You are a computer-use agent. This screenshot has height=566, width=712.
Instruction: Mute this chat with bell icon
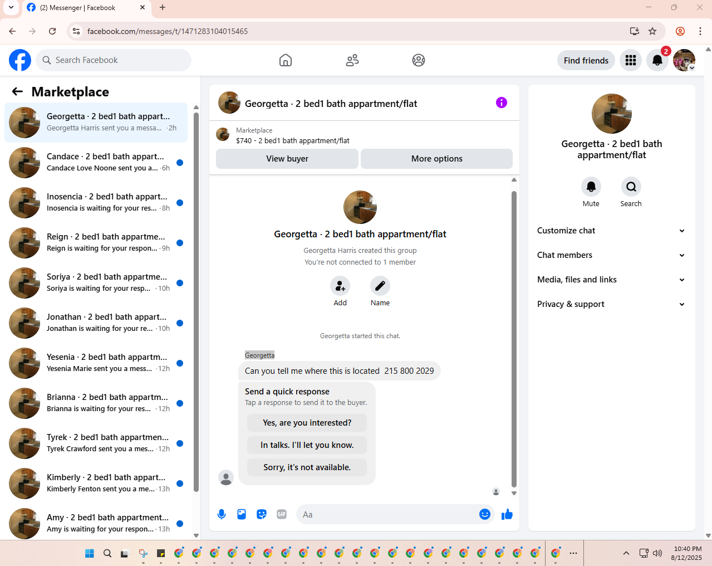(x=591, y=187)
